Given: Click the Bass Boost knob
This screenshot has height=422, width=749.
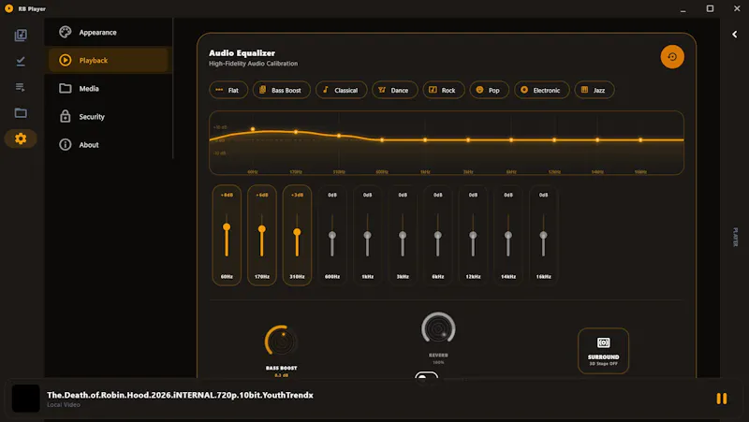Looking at the screenshot, I should (281, 341).
